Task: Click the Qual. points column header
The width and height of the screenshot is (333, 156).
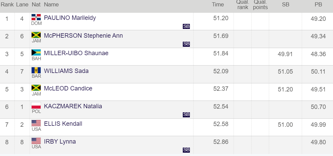Action: pyautogui.click(x=260, y=4)
